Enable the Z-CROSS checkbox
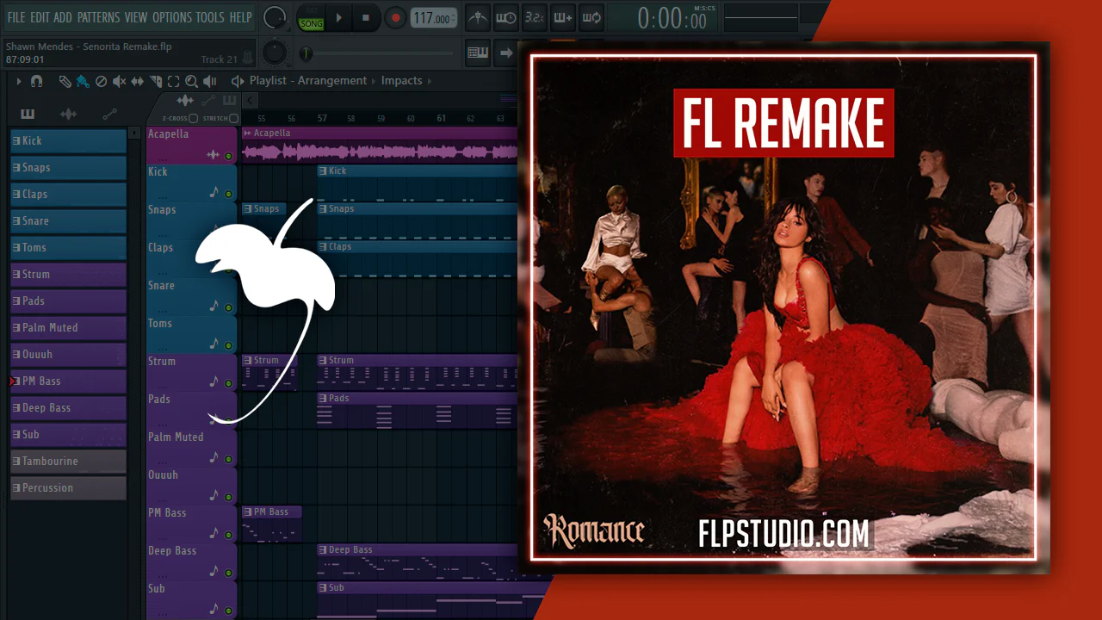 point(194,118)
